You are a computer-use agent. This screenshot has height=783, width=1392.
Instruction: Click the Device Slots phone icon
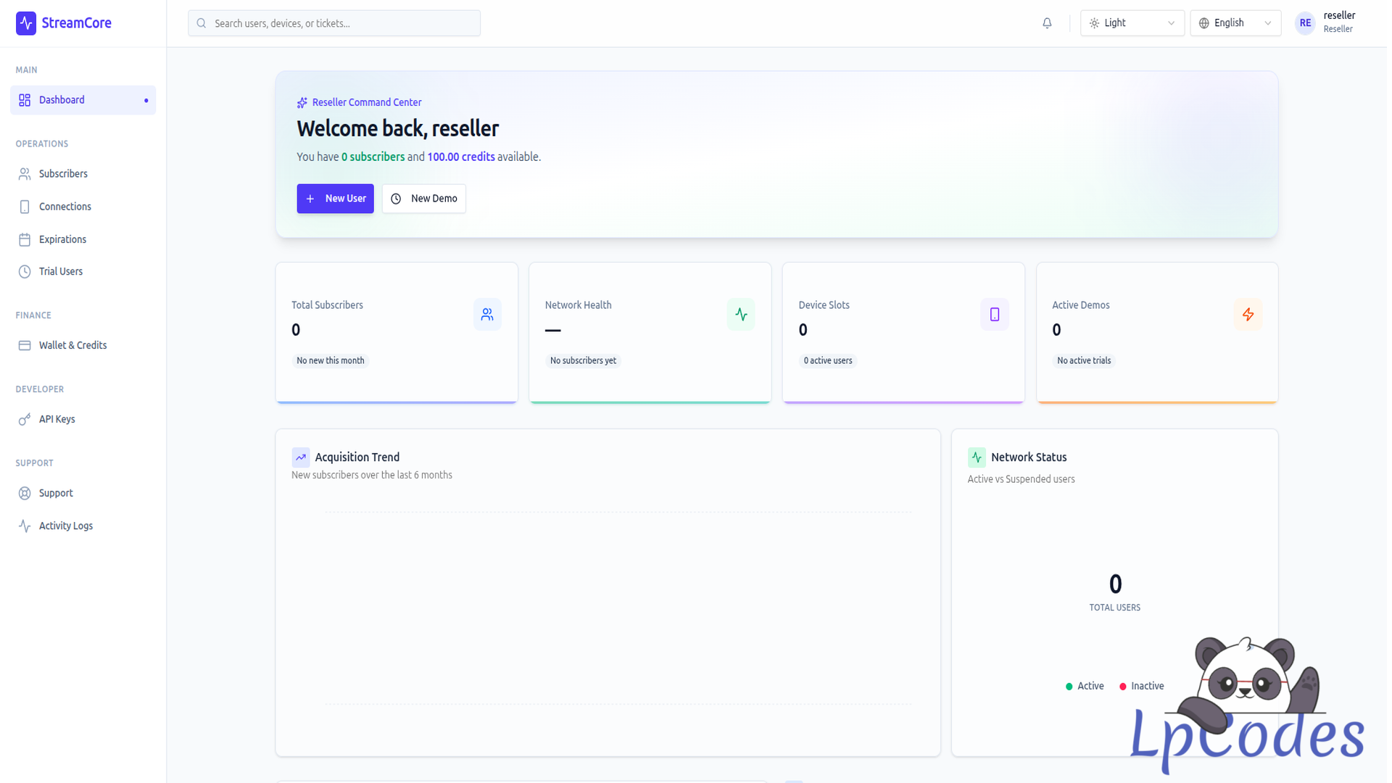click(994, 315)
